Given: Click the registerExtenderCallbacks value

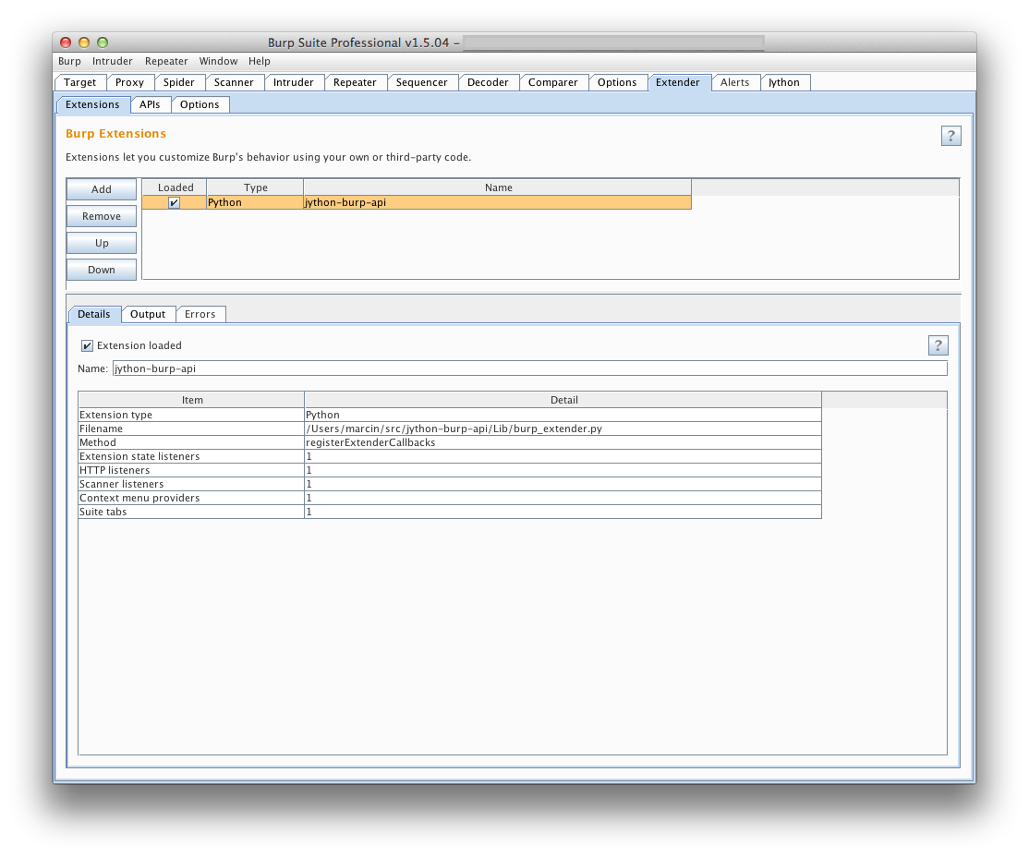Looking at the screenshot, I should click(370, 442).
